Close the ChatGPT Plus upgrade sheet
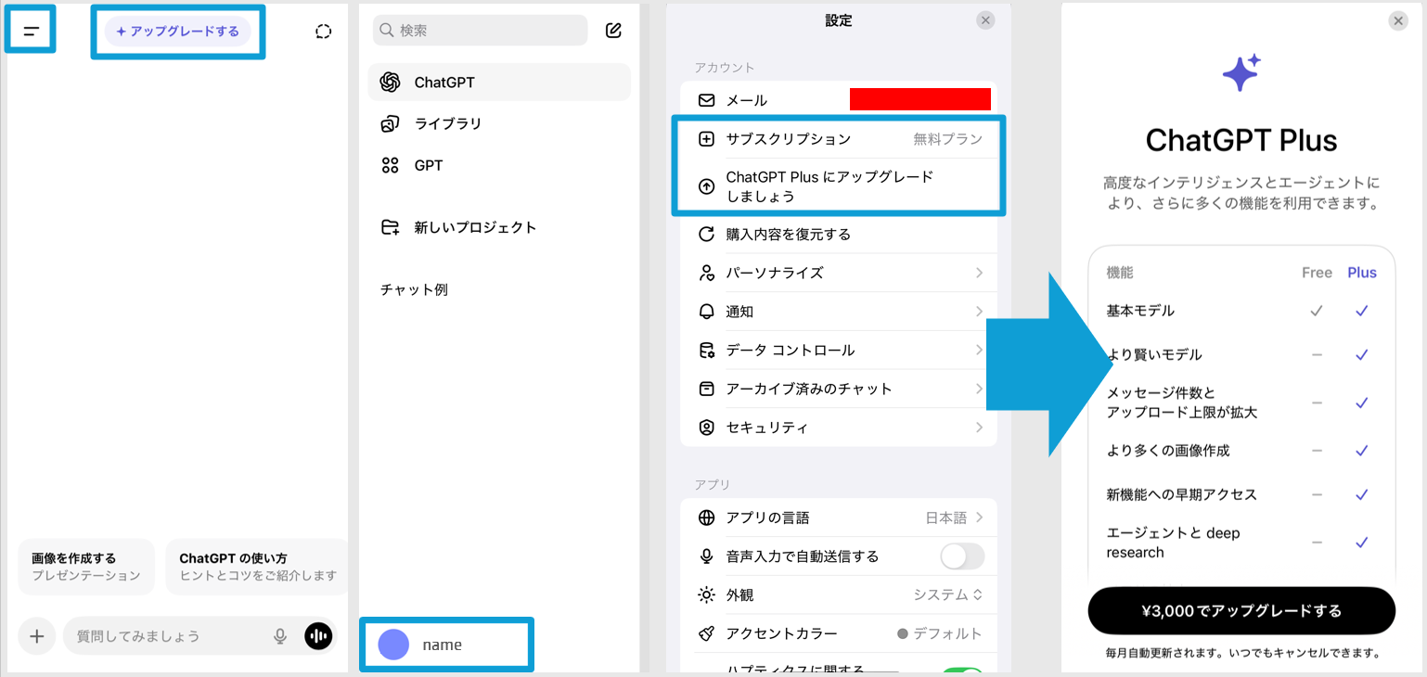 [x=1398, y=20]
